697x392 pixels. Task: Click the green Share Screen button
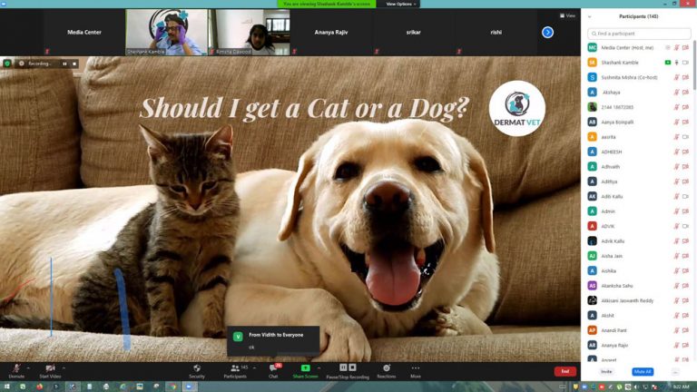[x=305, y=370]
